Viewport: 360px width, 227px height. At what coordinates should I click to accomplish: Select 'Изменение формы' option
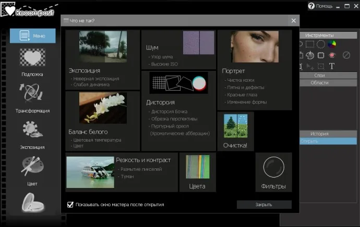245,102
